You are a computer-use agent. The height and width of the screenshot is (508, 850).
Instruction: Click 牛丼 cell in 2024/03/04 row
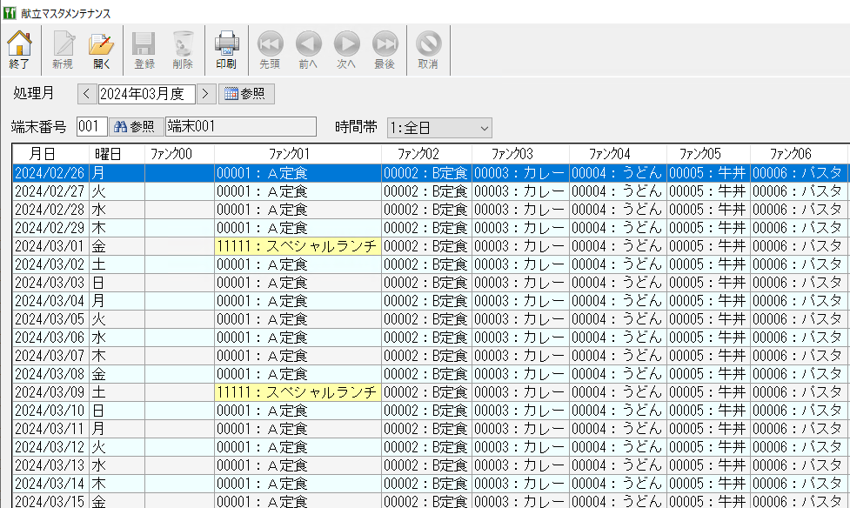coord(708,301)
